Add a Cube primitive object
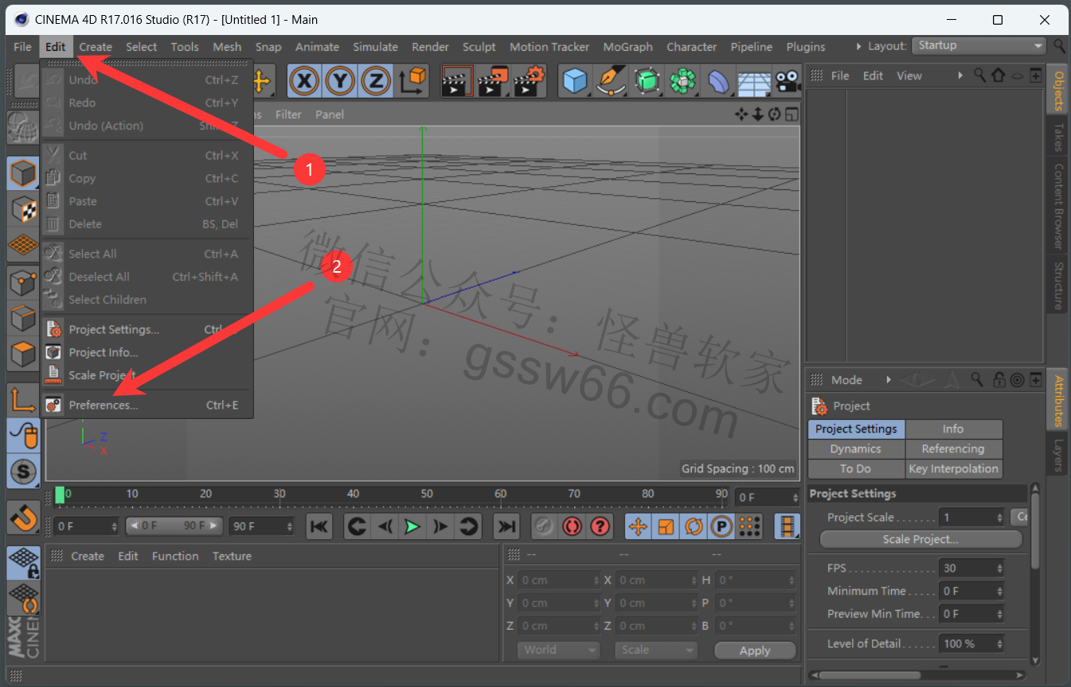1071x687 pixels. (x=575, y=81)
